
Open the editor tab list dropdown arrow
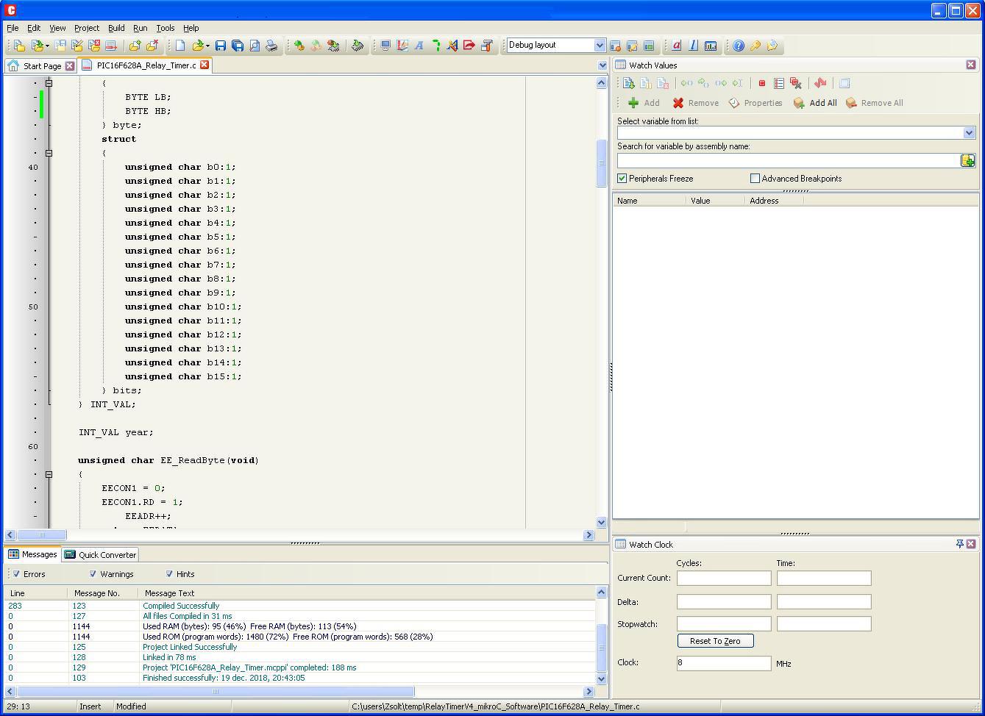(x=602, y=65)
